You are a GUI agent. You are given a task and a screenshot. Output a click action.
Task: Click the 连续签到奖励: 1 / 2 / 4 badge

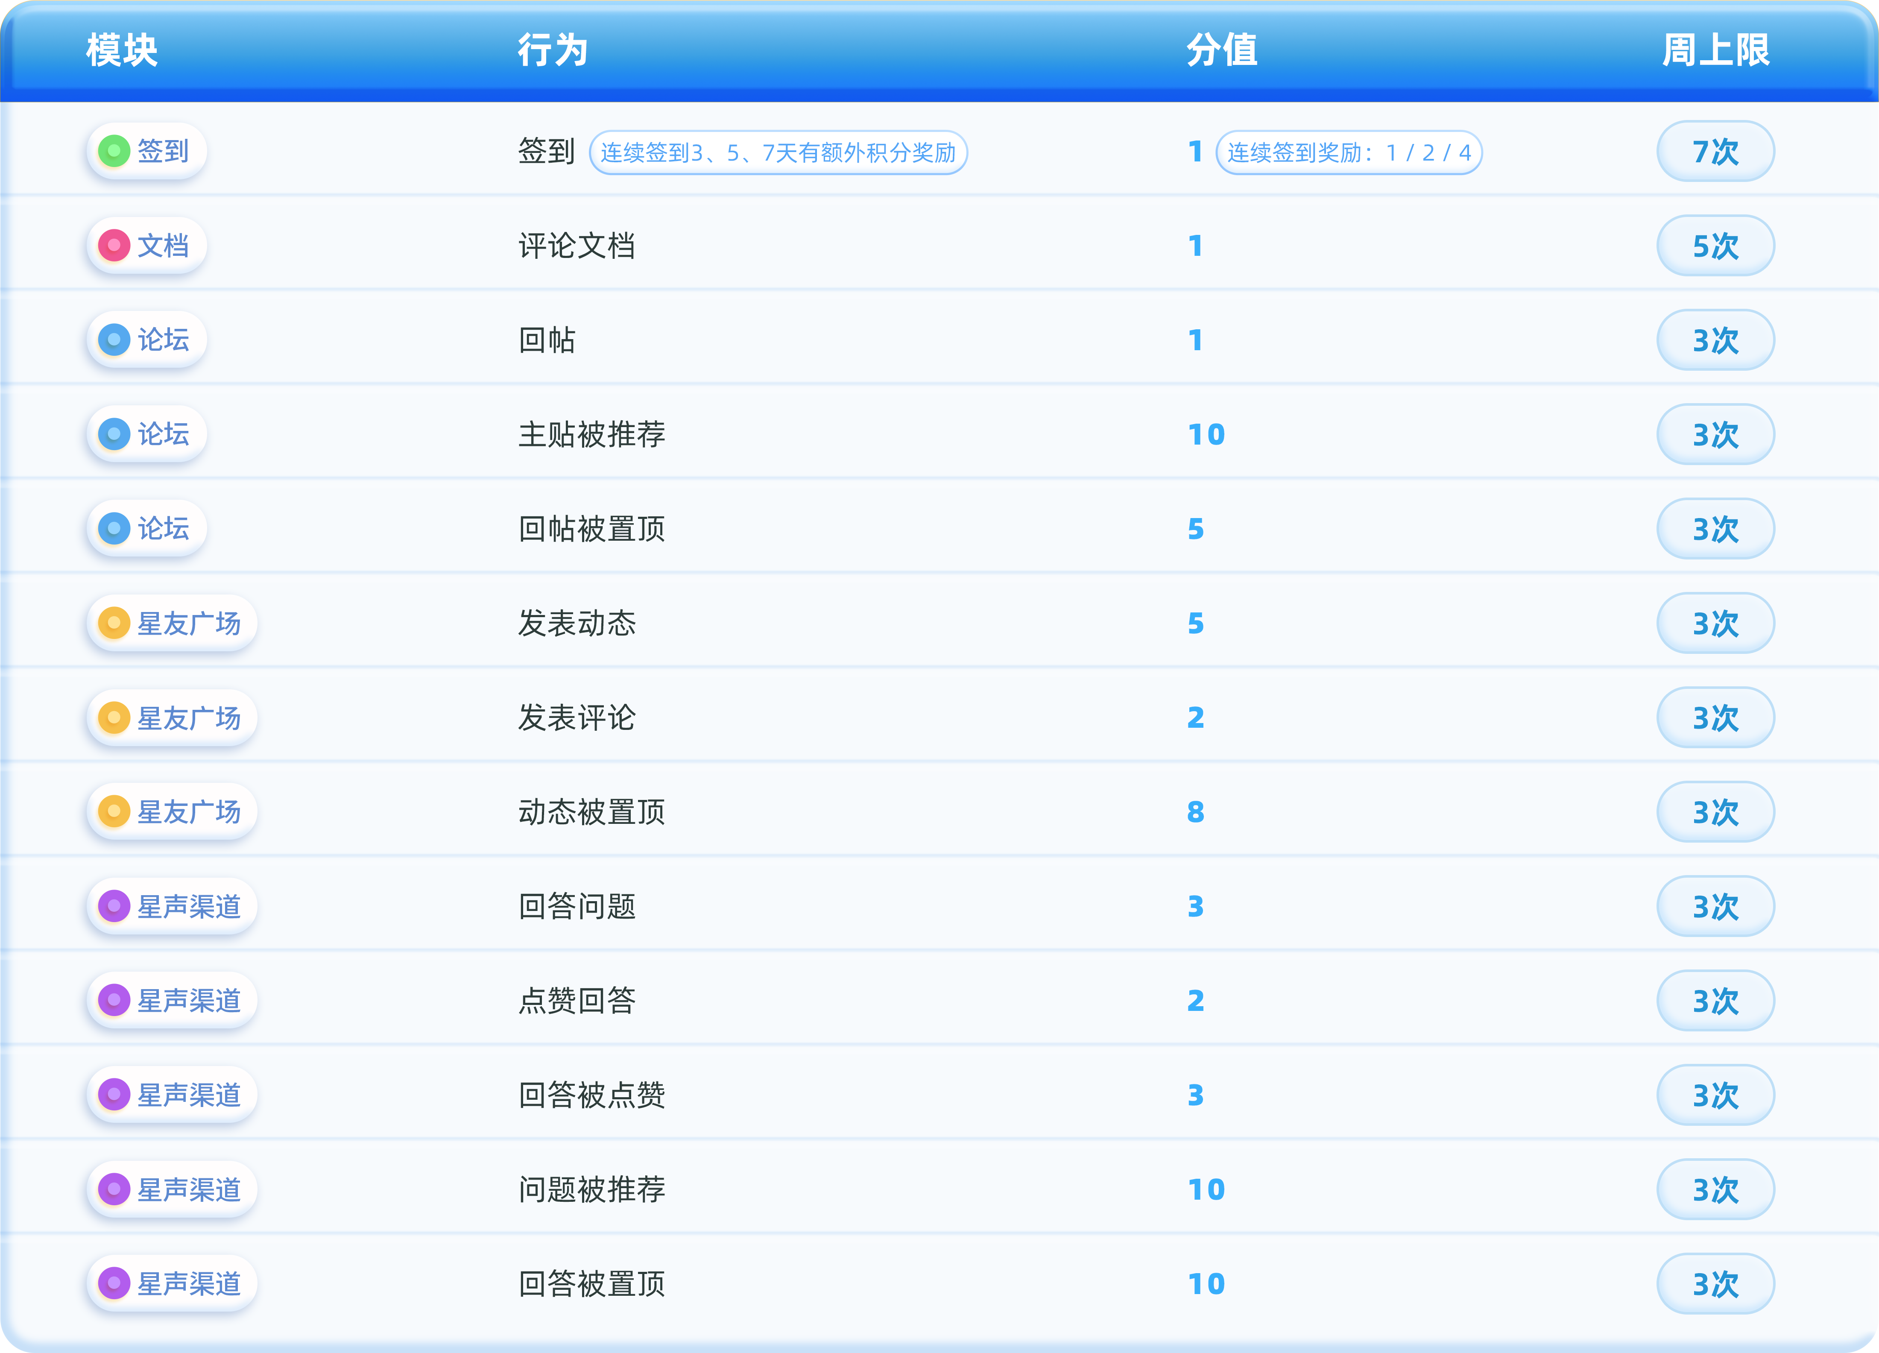point(1349,152)
